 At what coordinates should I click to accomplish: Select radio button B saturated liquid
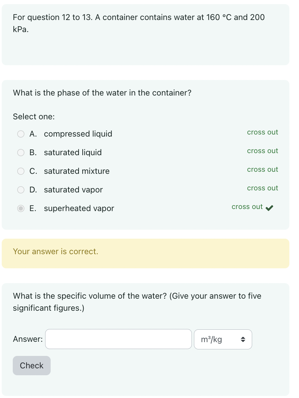click(21, 152)
